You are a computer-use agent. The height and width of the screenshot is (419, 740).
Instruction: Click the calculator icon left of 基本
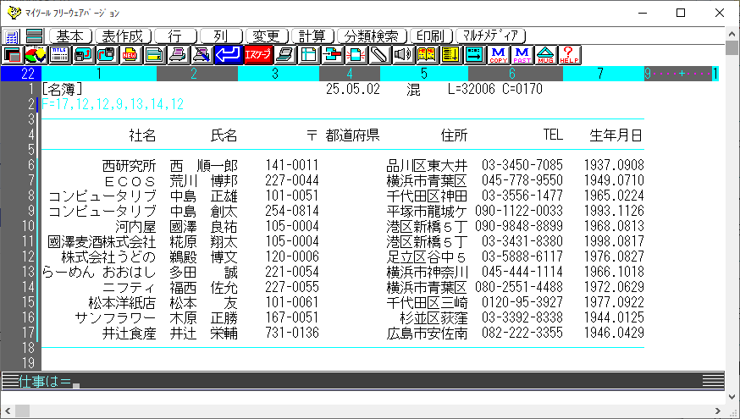[x=12, y=36]
